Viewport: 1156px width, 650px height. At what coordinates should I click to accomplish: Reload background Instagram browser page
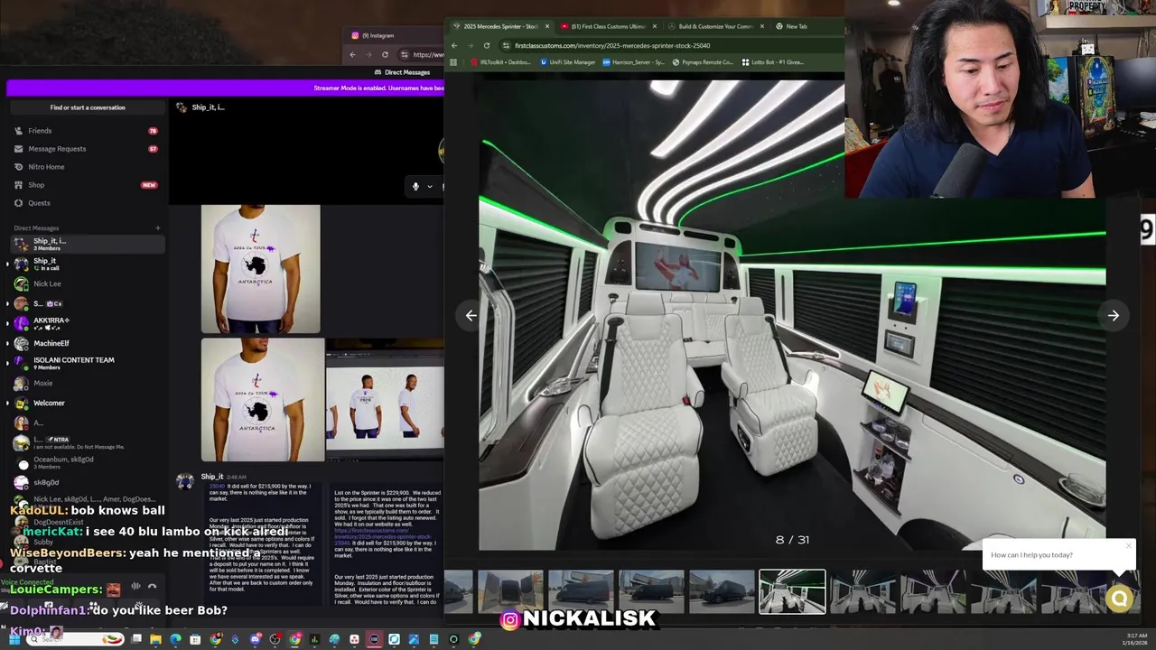[385, 54]
